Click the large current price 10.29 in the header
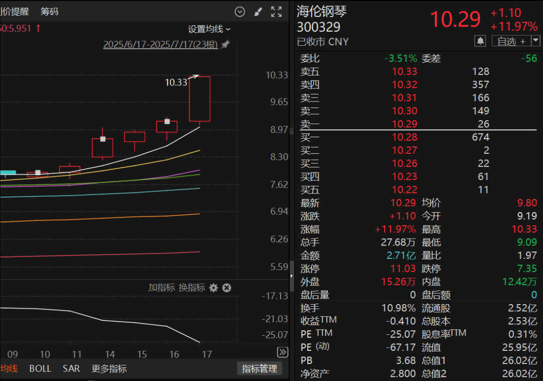543x381 pixels. [456, 20]
